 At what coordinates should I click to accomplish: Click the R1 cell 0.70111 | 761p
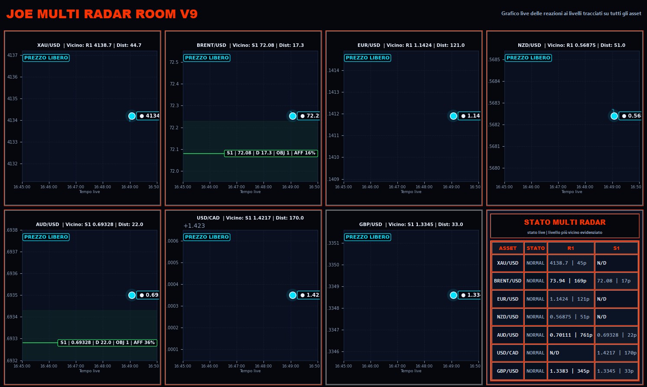click(571, 335)
